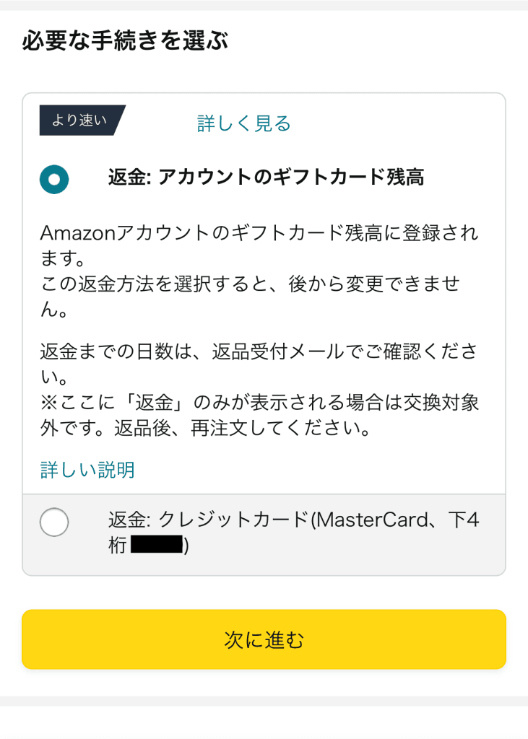Select the credit card refund radio button
Viewport: 528px width, 739px height.
coord(54,522)
